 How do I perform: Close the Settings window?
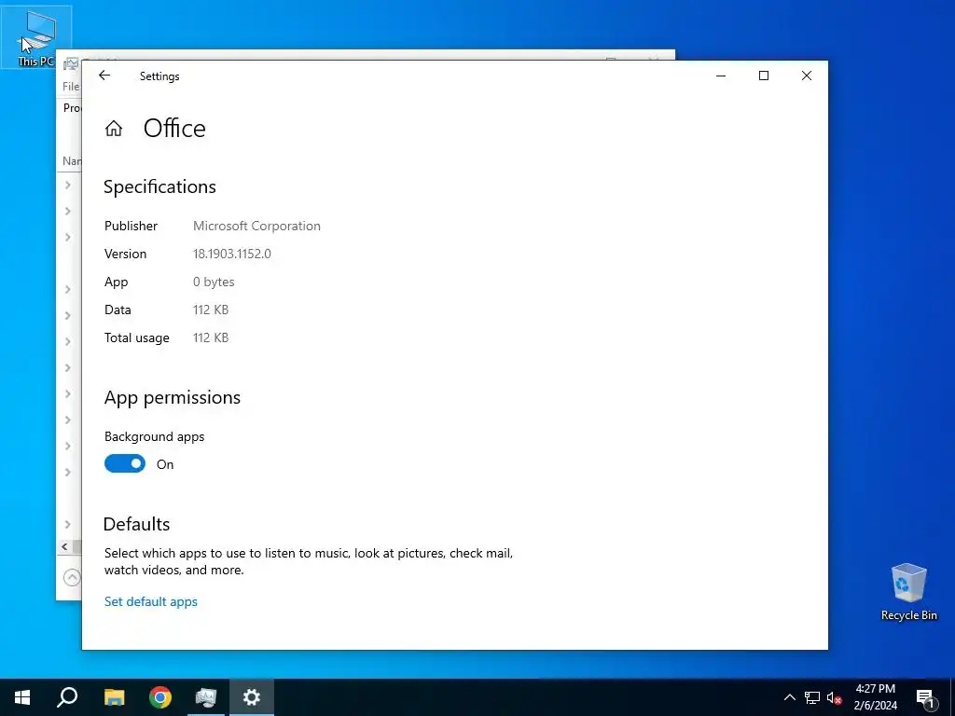[x=807, y=76]
